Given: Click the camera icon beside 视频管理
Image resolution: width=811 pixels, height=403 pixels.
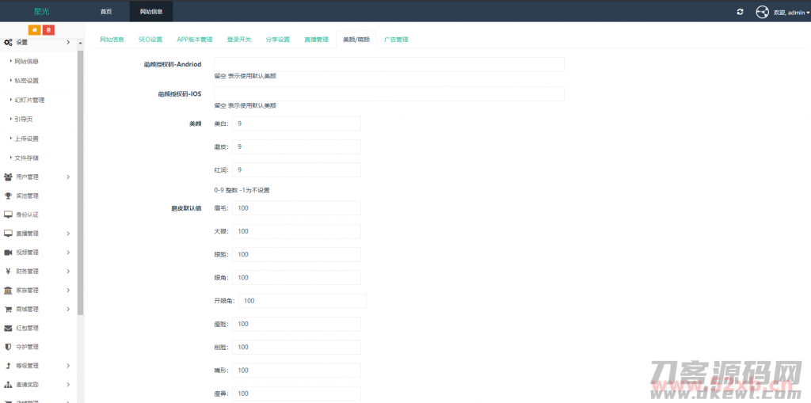Looking at the screenshot, I should [8, 253].
